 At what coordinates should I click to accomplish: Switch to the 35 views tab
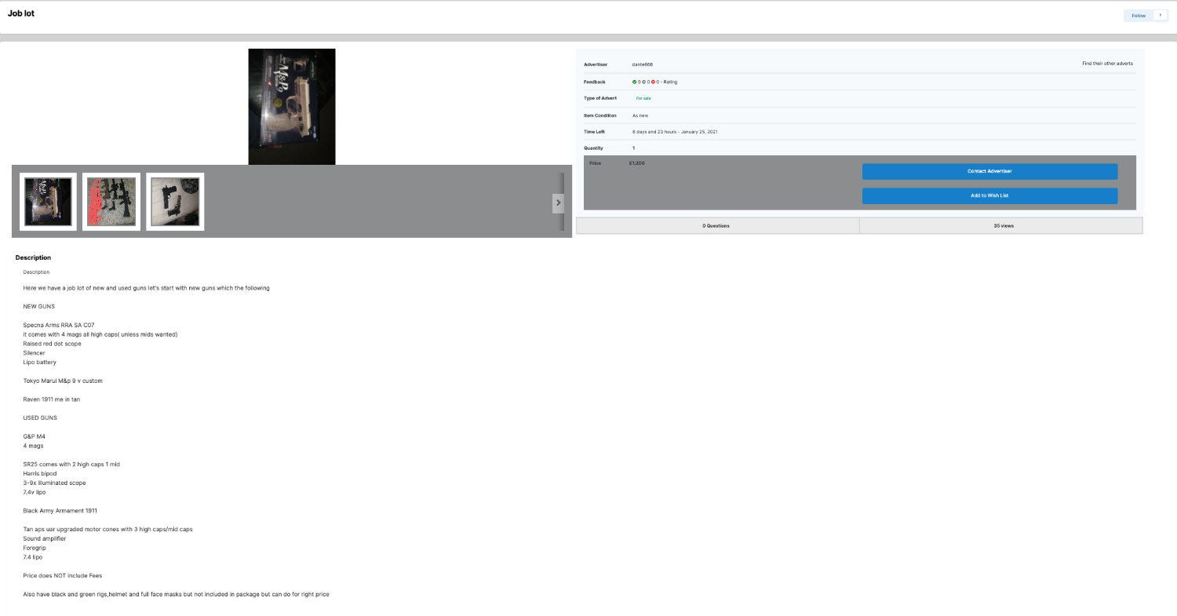tap(1003, 226)
